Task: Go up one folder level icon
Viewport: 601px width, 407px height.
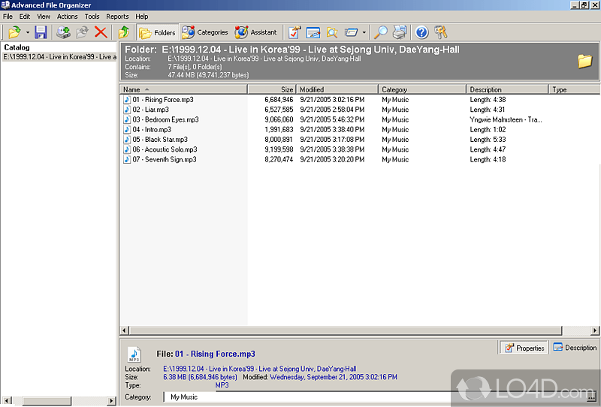Action: [x=123, y=32]
